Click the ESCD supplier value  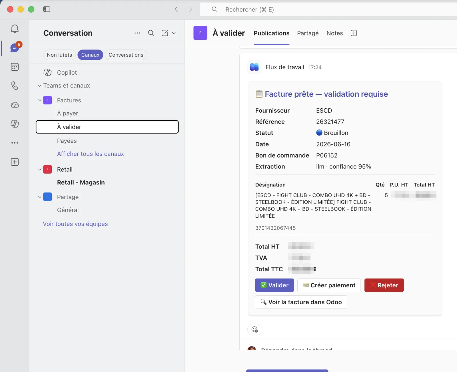click(324, 110)
